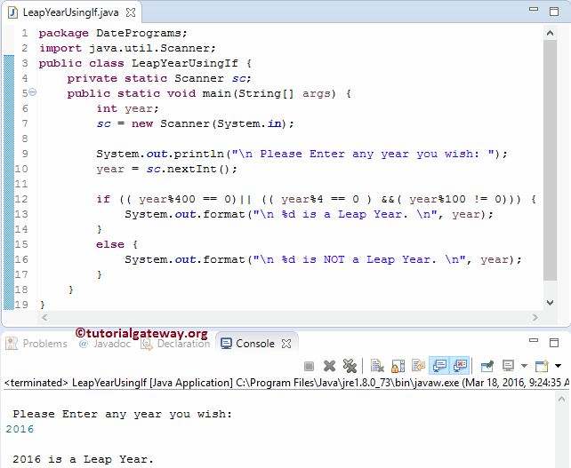Click line number 12 in the gutter
Viewport: 571px width, 468px height.
[20, 199]
